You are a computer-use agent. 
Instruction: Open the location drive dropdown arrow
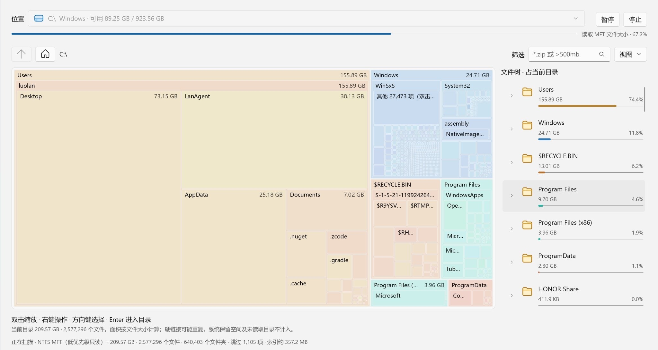[576, 19]
